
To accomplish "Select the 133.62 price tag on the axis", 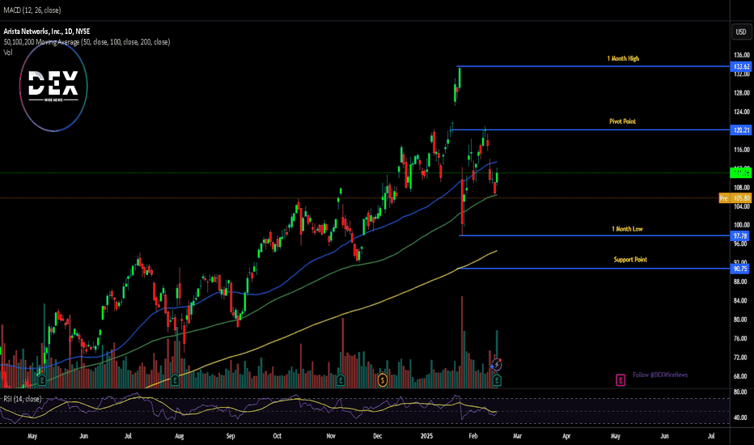I will pyautogui.click(x=740, y=66).
